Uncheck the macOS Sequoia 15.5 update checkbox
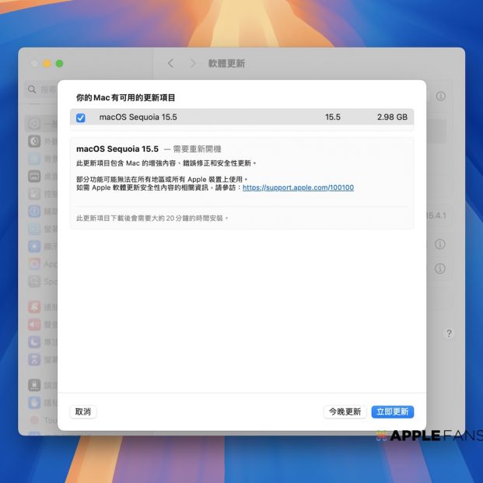Screen dimensions: 483x483 click(x=81, y=117)
